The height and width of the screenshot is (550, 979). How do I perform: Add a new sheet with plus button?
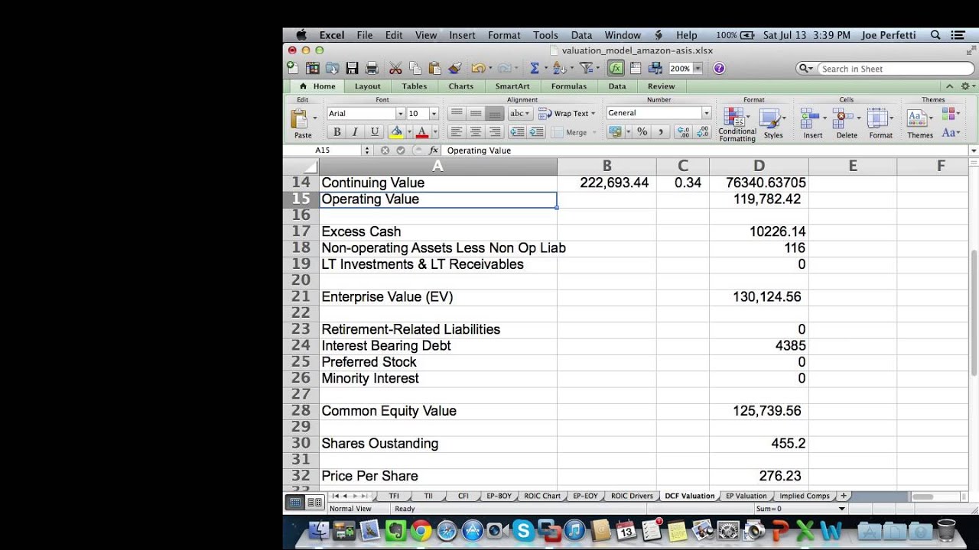click(844, 496)
